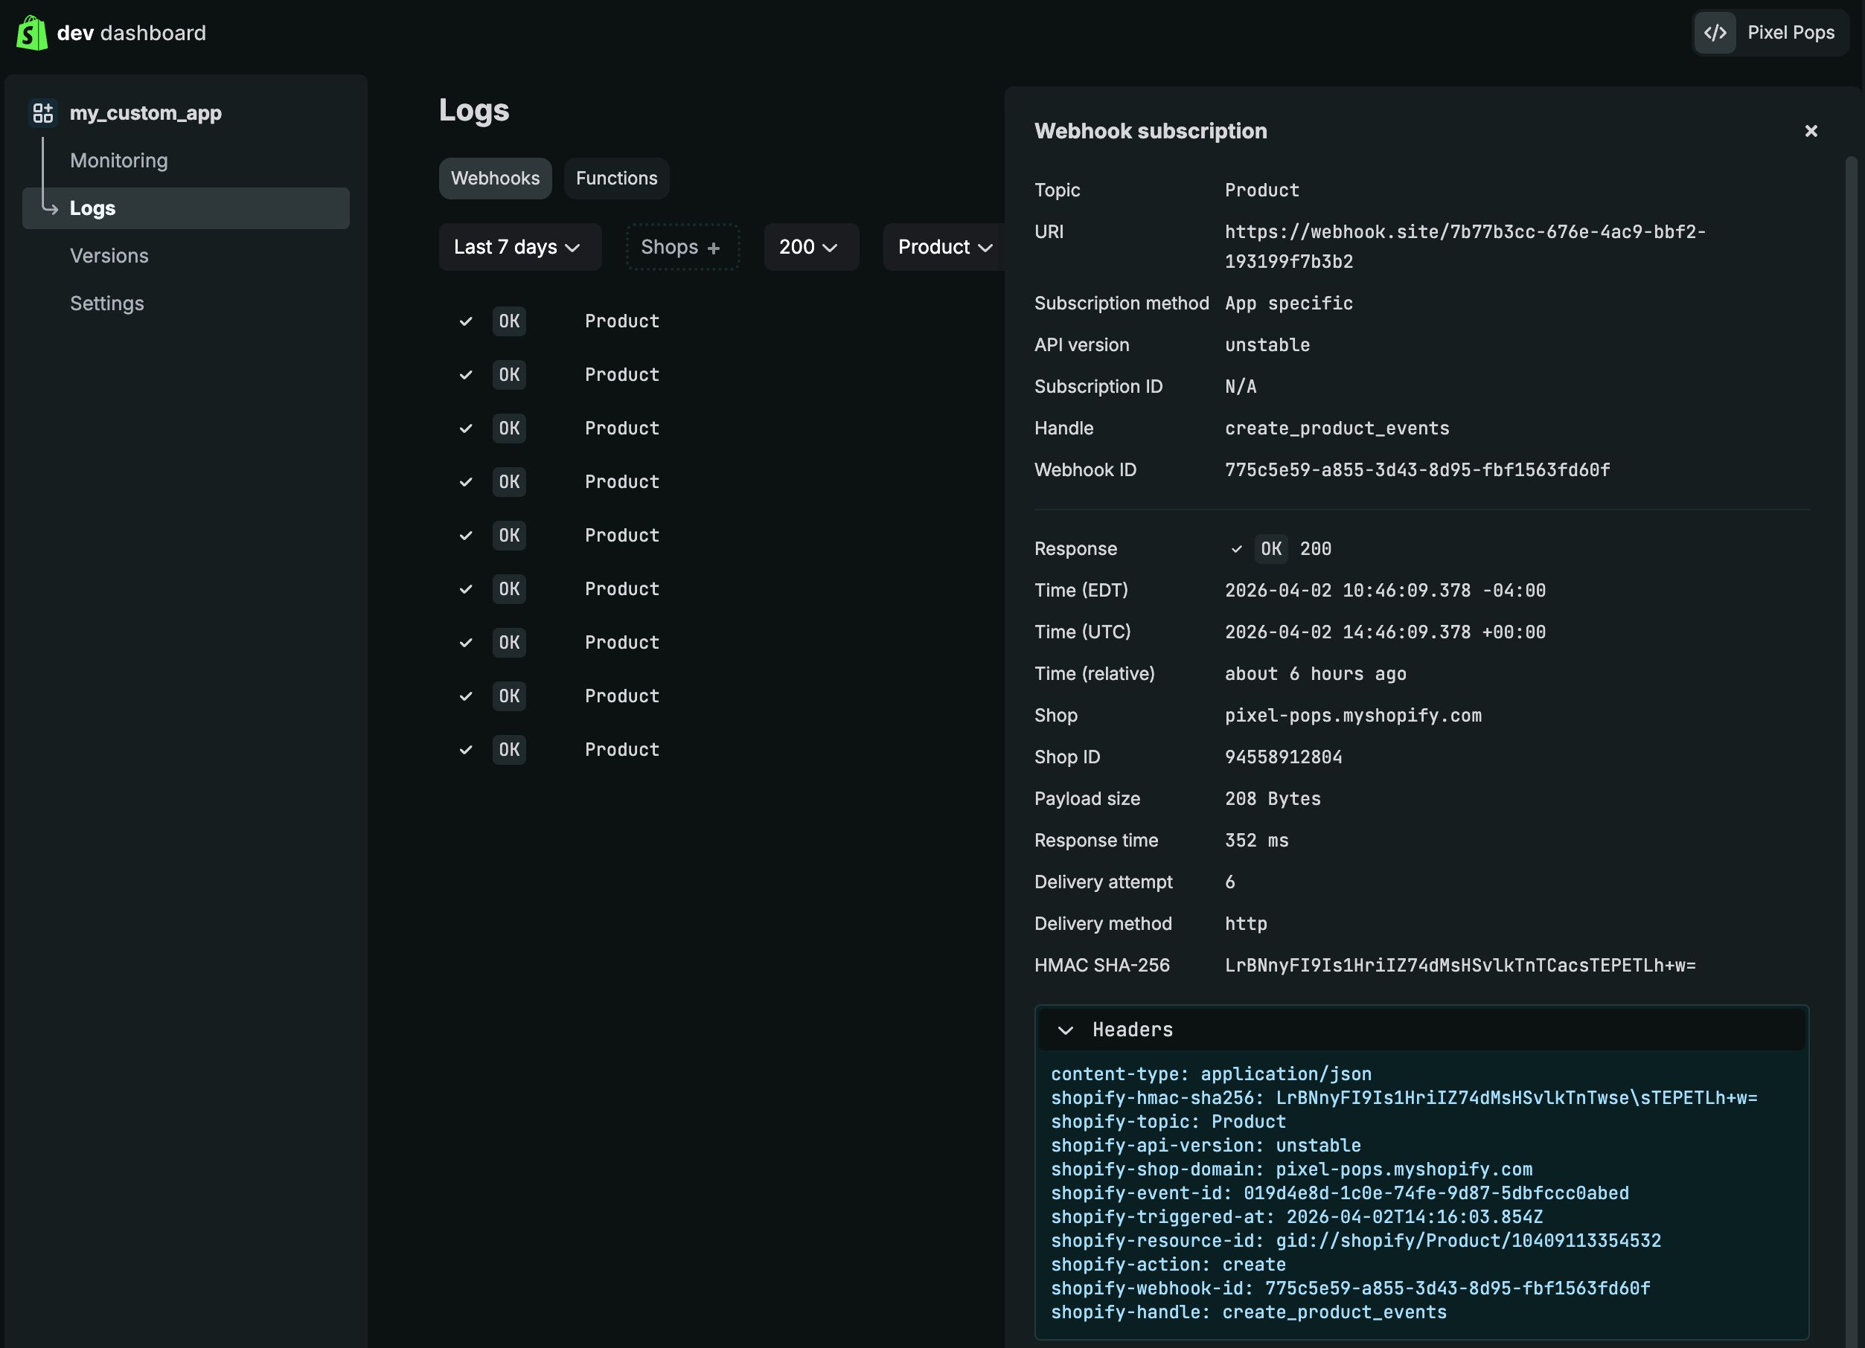Switch to the Functions tab

tap(617, 179)
